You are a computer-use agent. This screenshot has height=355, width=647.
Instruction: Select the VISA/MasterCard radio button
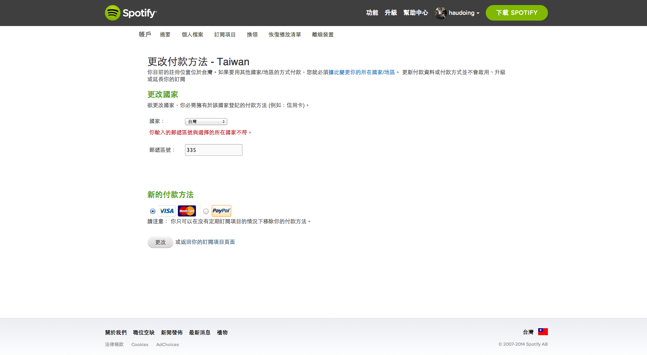coord(153,211)
